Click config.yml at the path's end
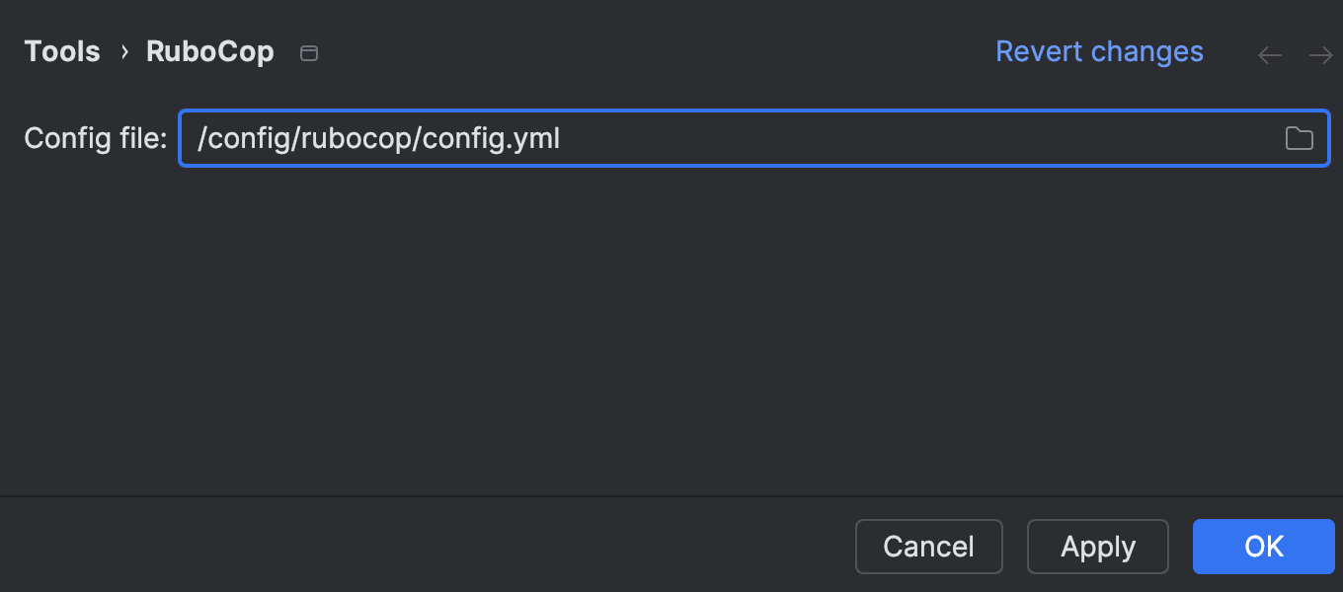This screenshot has width=1343, height=592. click(492, 138)
